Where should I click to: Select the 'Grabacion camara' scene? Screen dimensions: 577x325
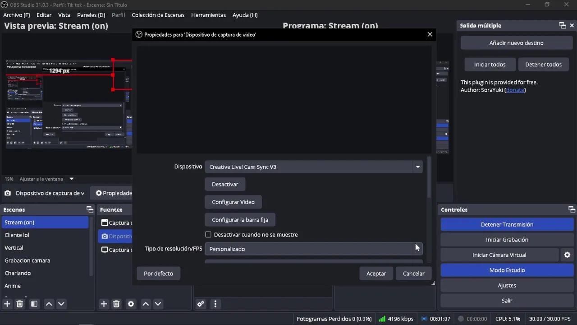click(x=46, y=260)
